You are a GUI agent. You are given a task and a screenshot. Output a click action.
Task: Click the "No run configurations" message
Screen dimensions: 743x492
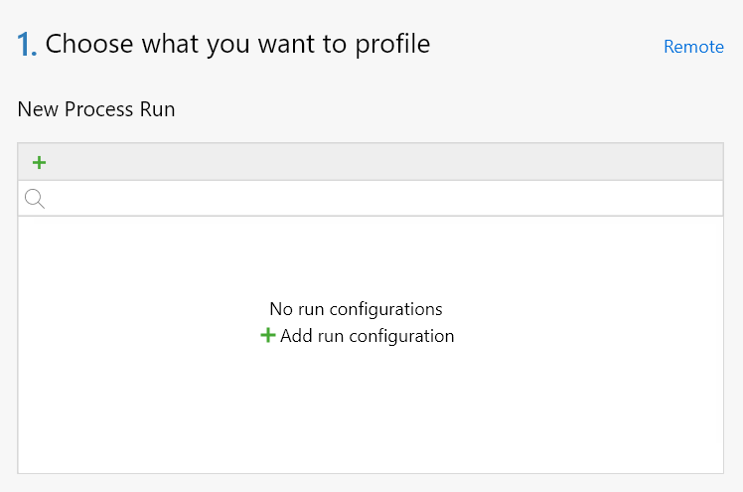(x=356, y=309)
